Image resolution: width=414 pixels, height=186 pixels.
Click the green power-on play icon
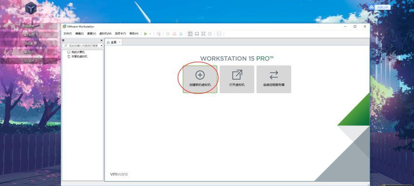click(146, 34)
